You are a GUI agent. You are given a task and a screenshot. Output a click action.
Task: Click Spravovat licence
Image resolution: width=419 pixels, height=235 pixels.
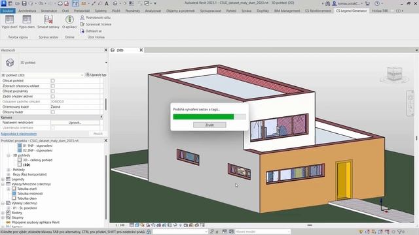[x=96, y=24]
